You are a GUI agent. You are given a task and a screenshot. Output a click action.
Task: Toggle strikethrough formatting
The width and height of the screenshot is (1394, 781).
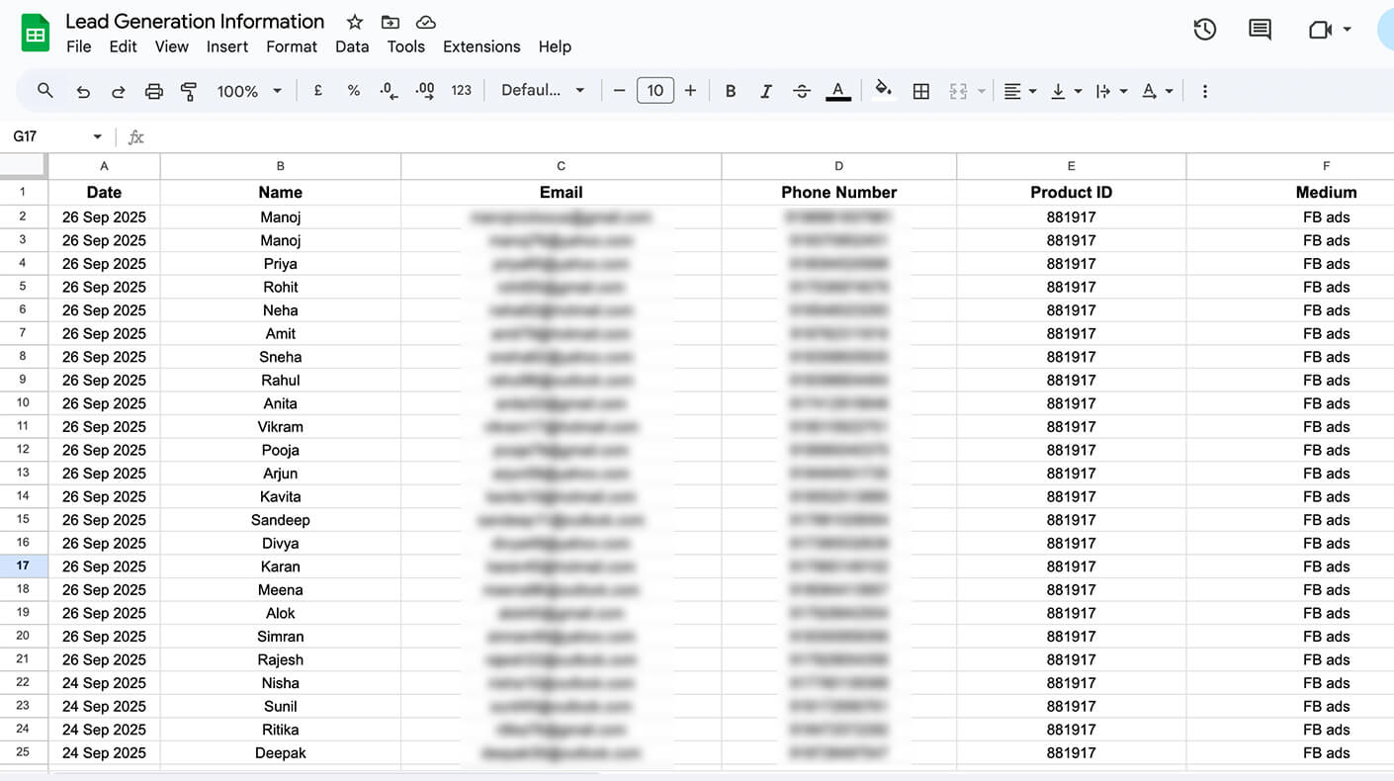point(802,91)
